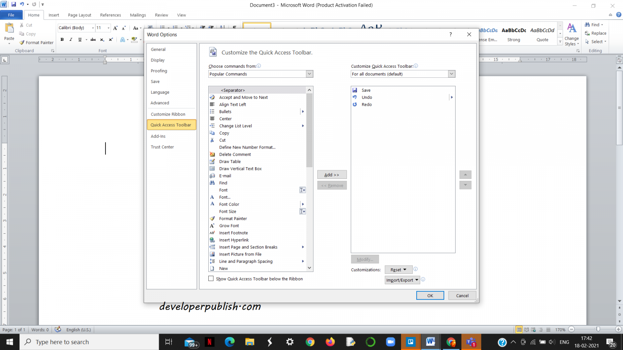The width and height of the screenshot is (623, 350).
Task: Click the Insert Hyperlink command icon
Action: coord(213,240)
